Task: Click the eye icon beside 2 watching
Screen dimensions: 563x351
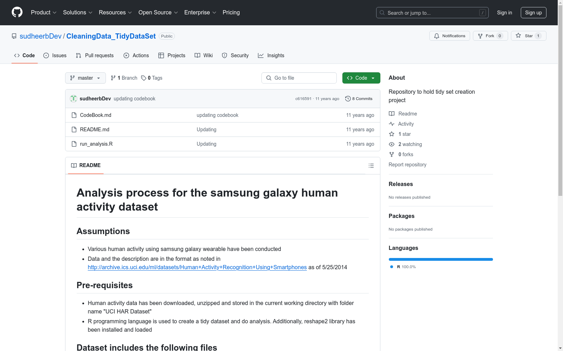Action: tap(392, 144)
